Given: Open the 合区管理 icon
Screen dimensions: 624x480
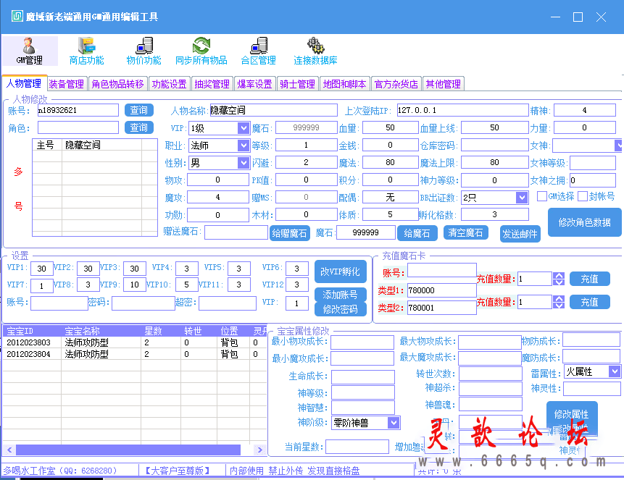Looking at the screenshot, I should click(258, 51).
